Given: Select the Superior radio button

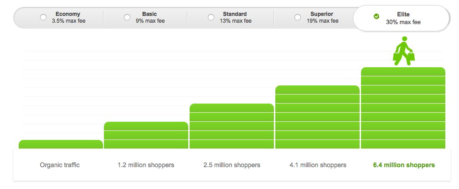Looking at the screenshot, I should tap(298, 17).
